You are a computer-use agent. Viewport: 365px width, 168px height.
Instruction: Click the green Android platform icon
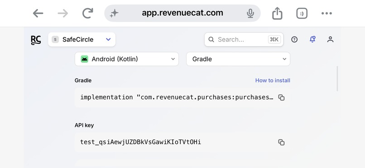coord(85,59)
